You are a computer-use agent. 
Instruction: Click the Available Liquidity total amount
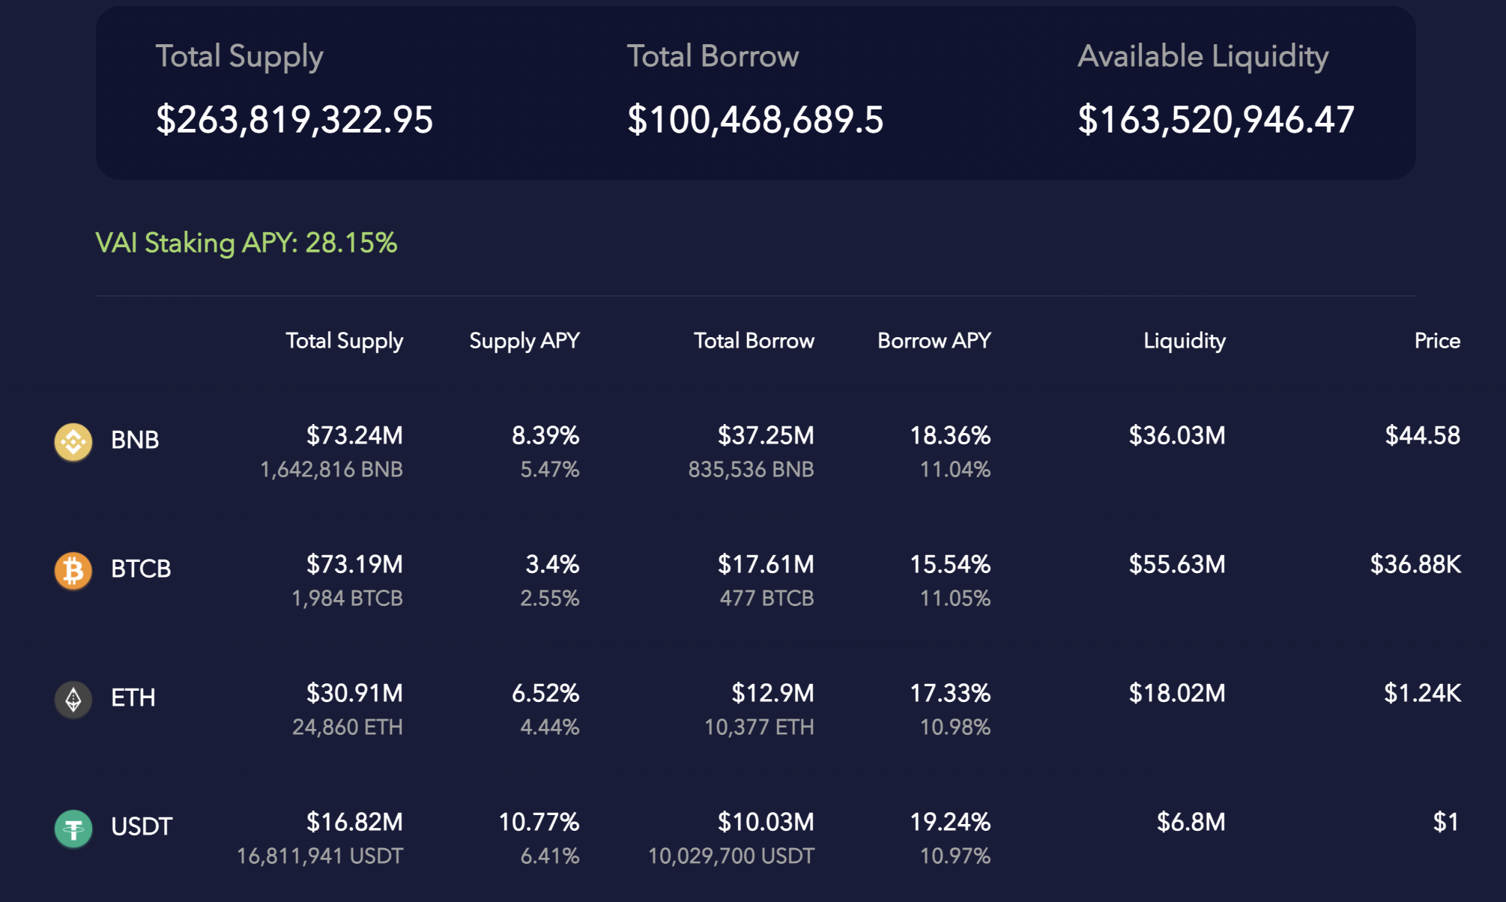tap(1215, 120)
